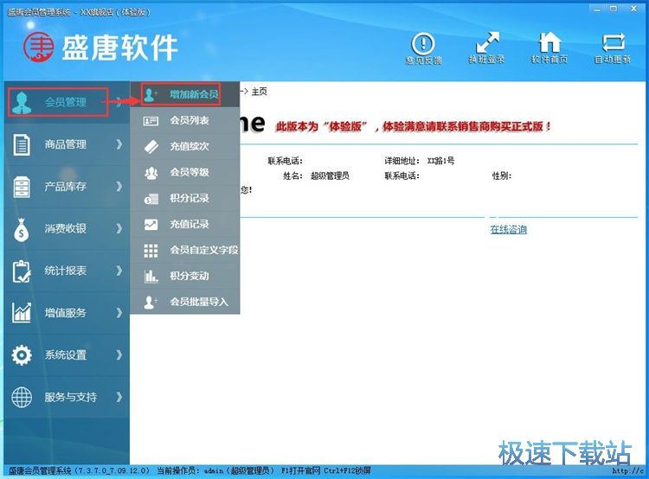Click the 主页 breadcrumb text
This screenshot has height=479, width=649.
(259, 92)
